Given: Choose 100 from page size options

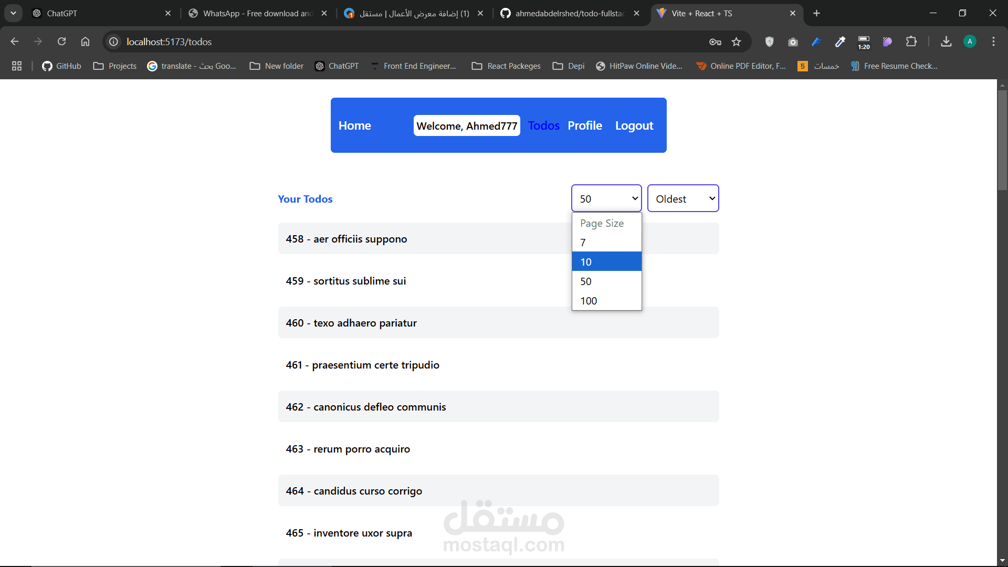Looking at the screenshot, I should 606,301.
